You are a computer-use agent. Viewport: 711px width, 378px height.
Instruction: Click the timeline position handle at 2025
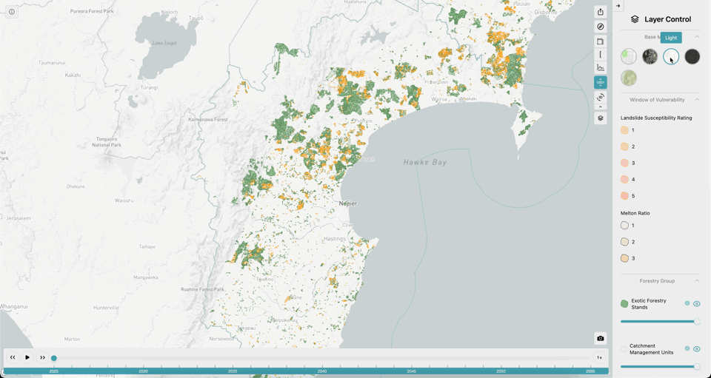(54, 358)
